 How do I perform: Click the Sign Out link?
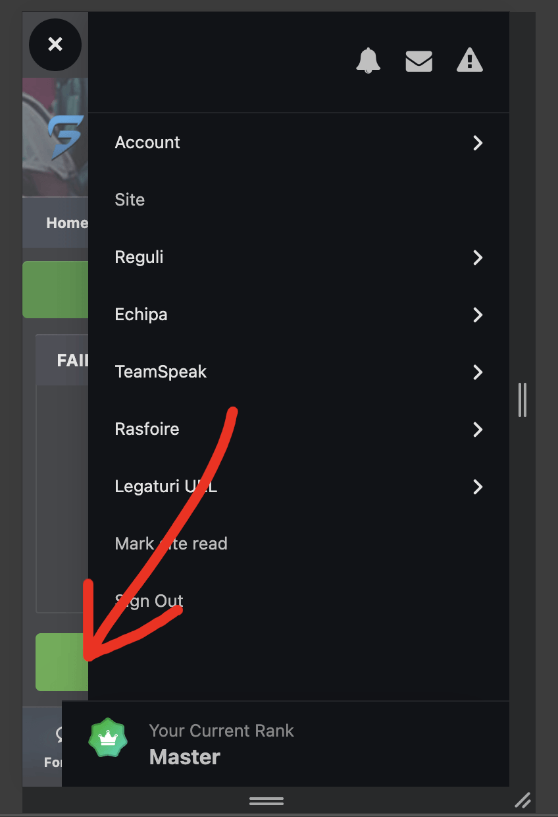(149, 601)
